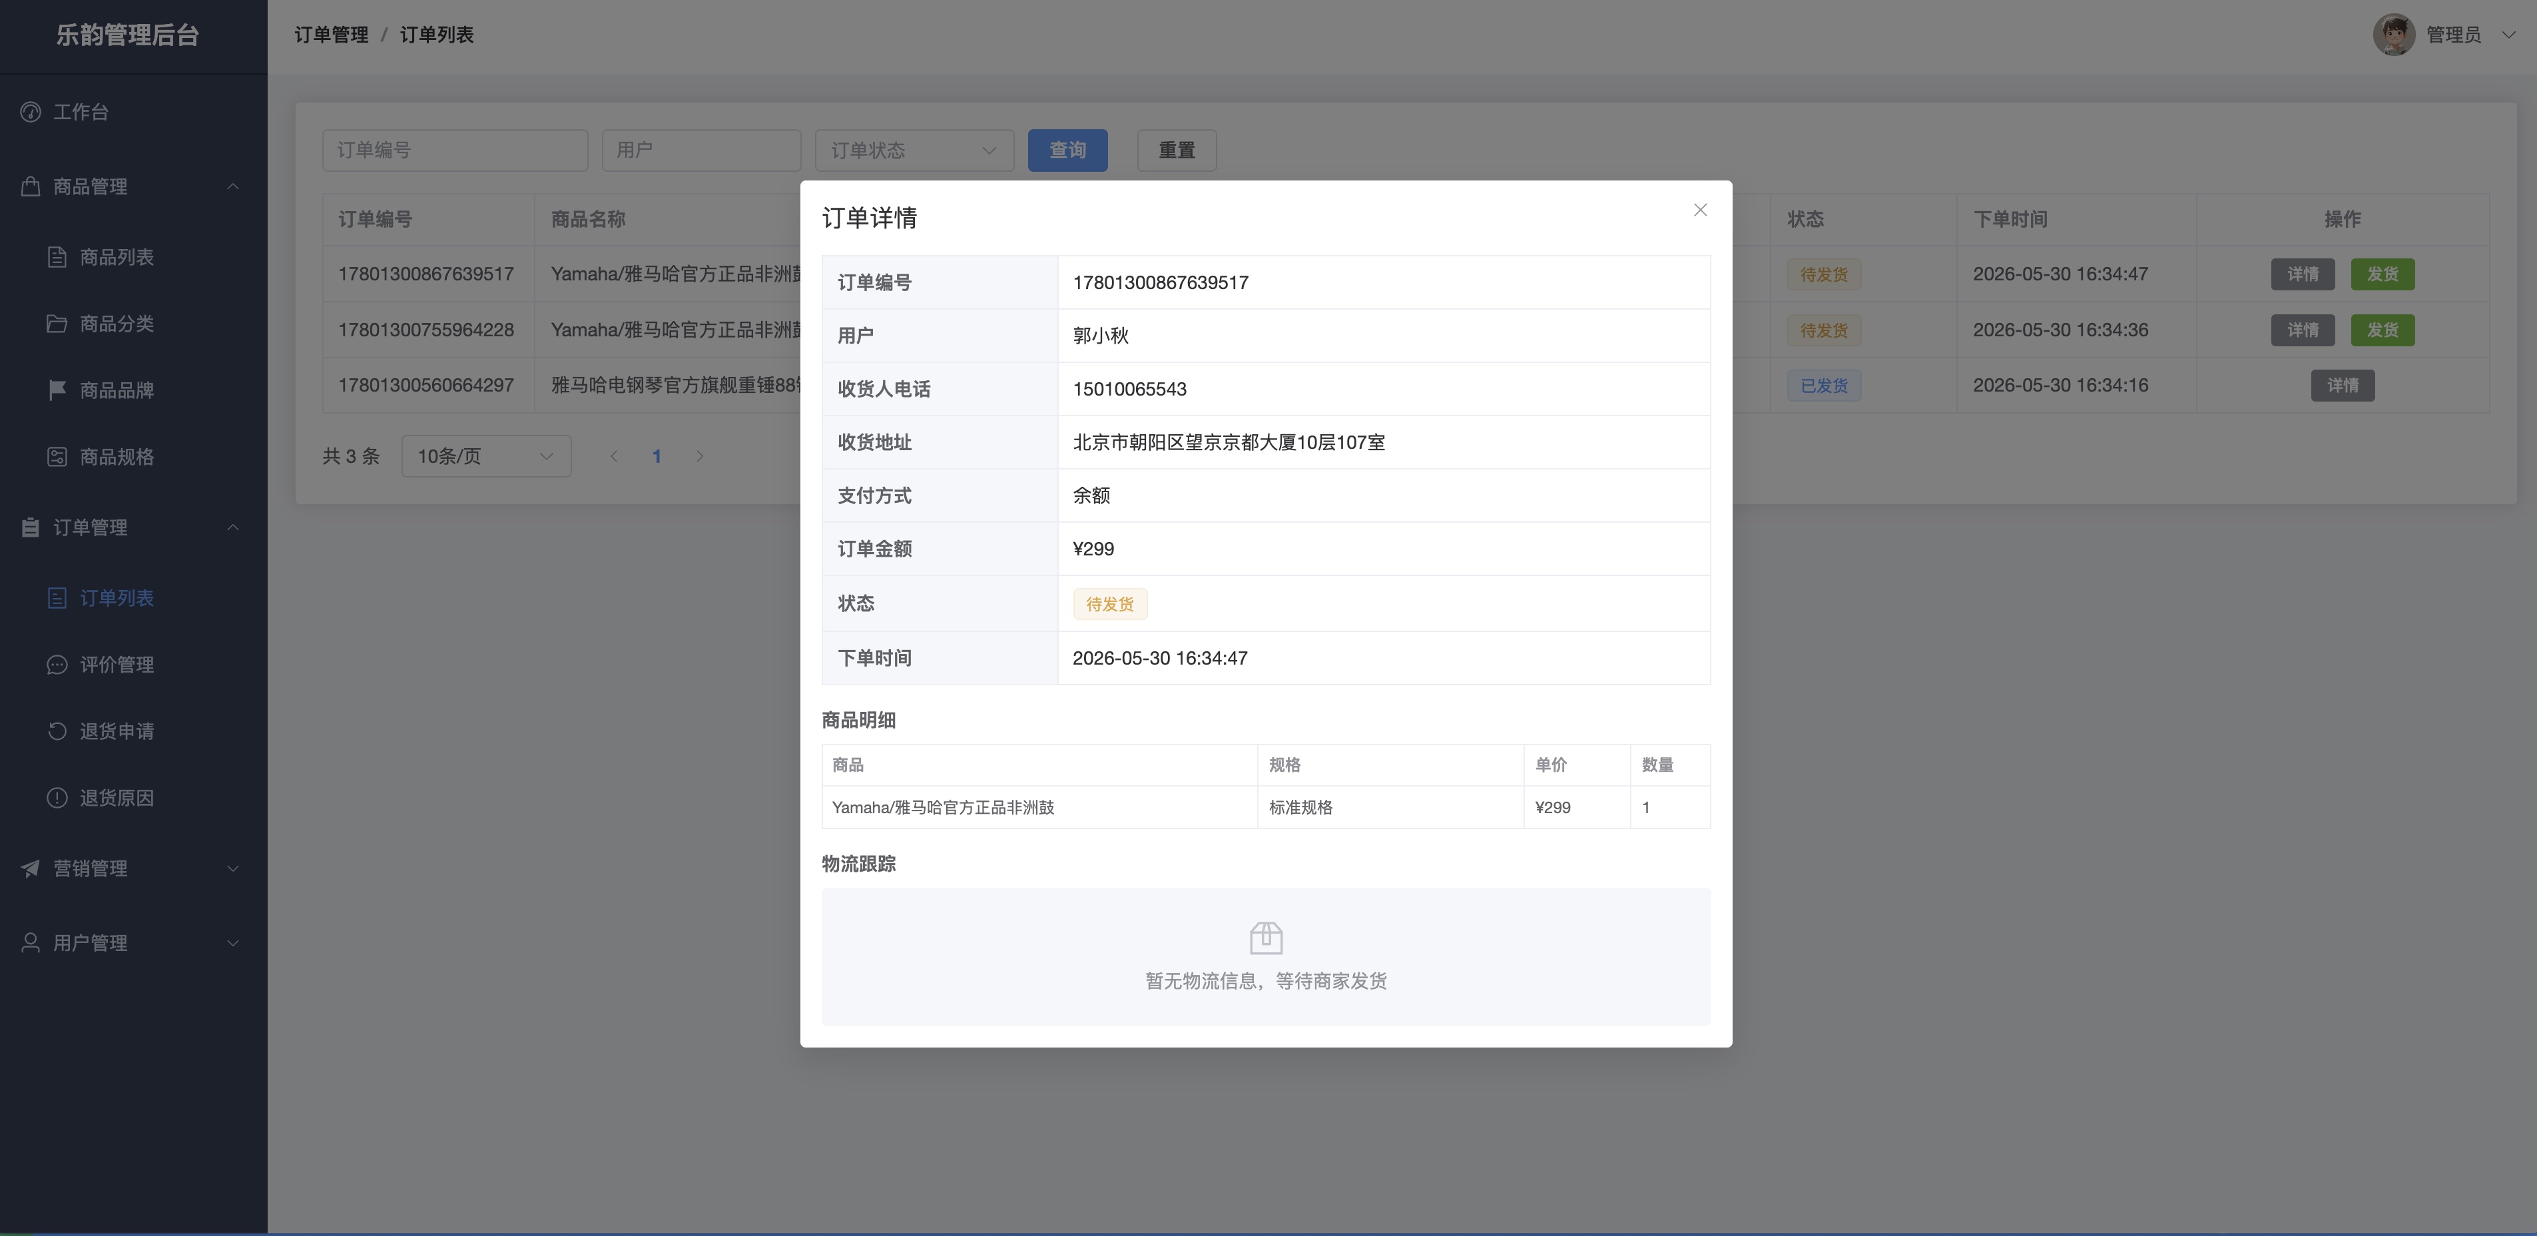Click the phone number 15010065543
Viewport: 2537px width, 1236px height.
pos(1129,389)
